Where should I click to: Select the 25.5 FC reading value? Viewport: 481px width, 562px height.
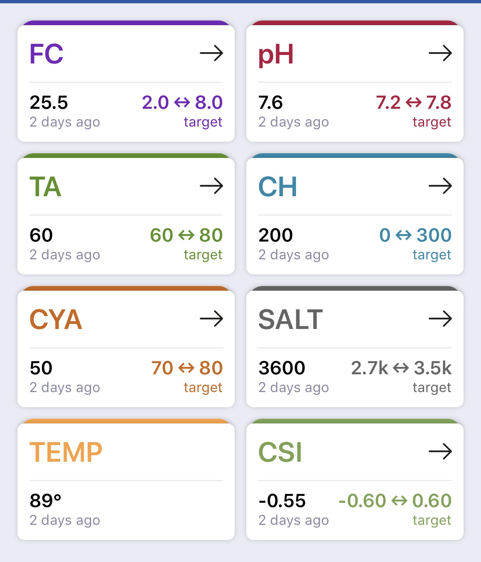49,103
